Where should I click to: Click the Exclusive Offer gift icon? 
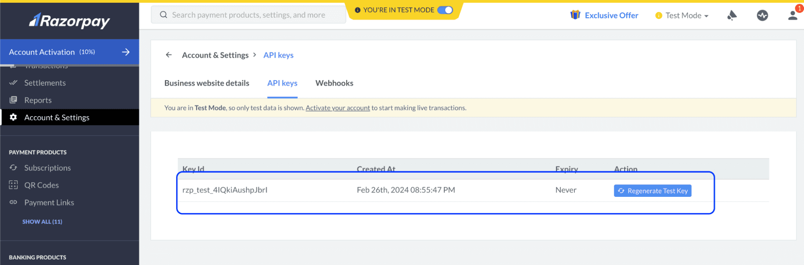point(575,15)
